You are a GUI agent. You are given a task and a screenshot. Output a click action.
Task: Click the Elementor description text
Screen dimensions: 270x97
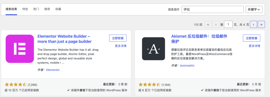[68, 56]
